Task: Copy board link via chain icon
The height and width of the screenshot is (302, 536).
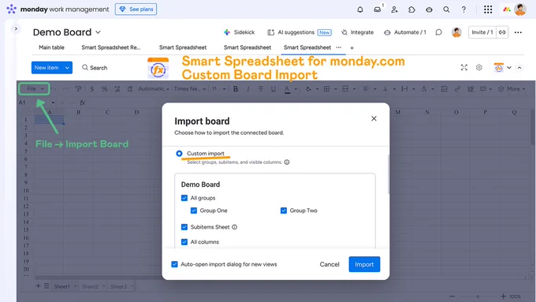Action: click(502, 32)
